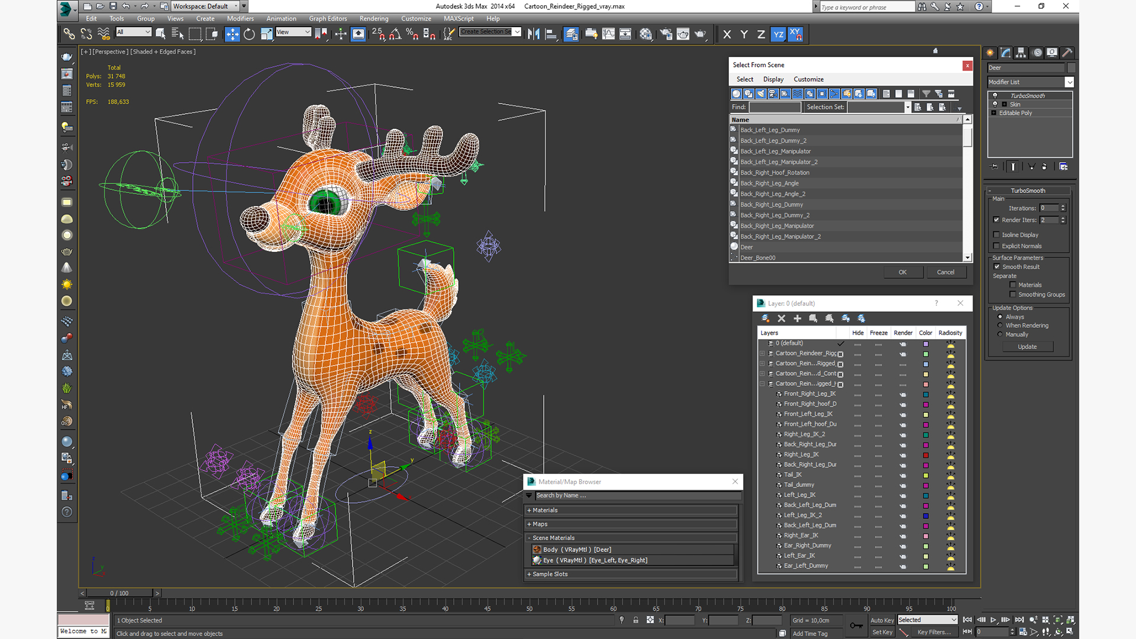Open the Animation menu
1136x639 pixels.
(x=281, y=19)
